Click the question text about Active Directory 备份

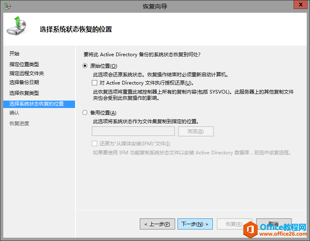pyautogui.click(x=142, y=55)
